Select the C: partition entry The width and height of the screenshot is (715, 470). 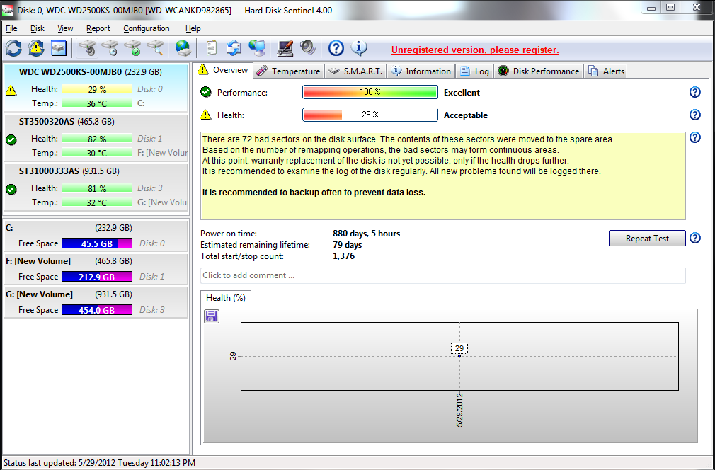96,236
